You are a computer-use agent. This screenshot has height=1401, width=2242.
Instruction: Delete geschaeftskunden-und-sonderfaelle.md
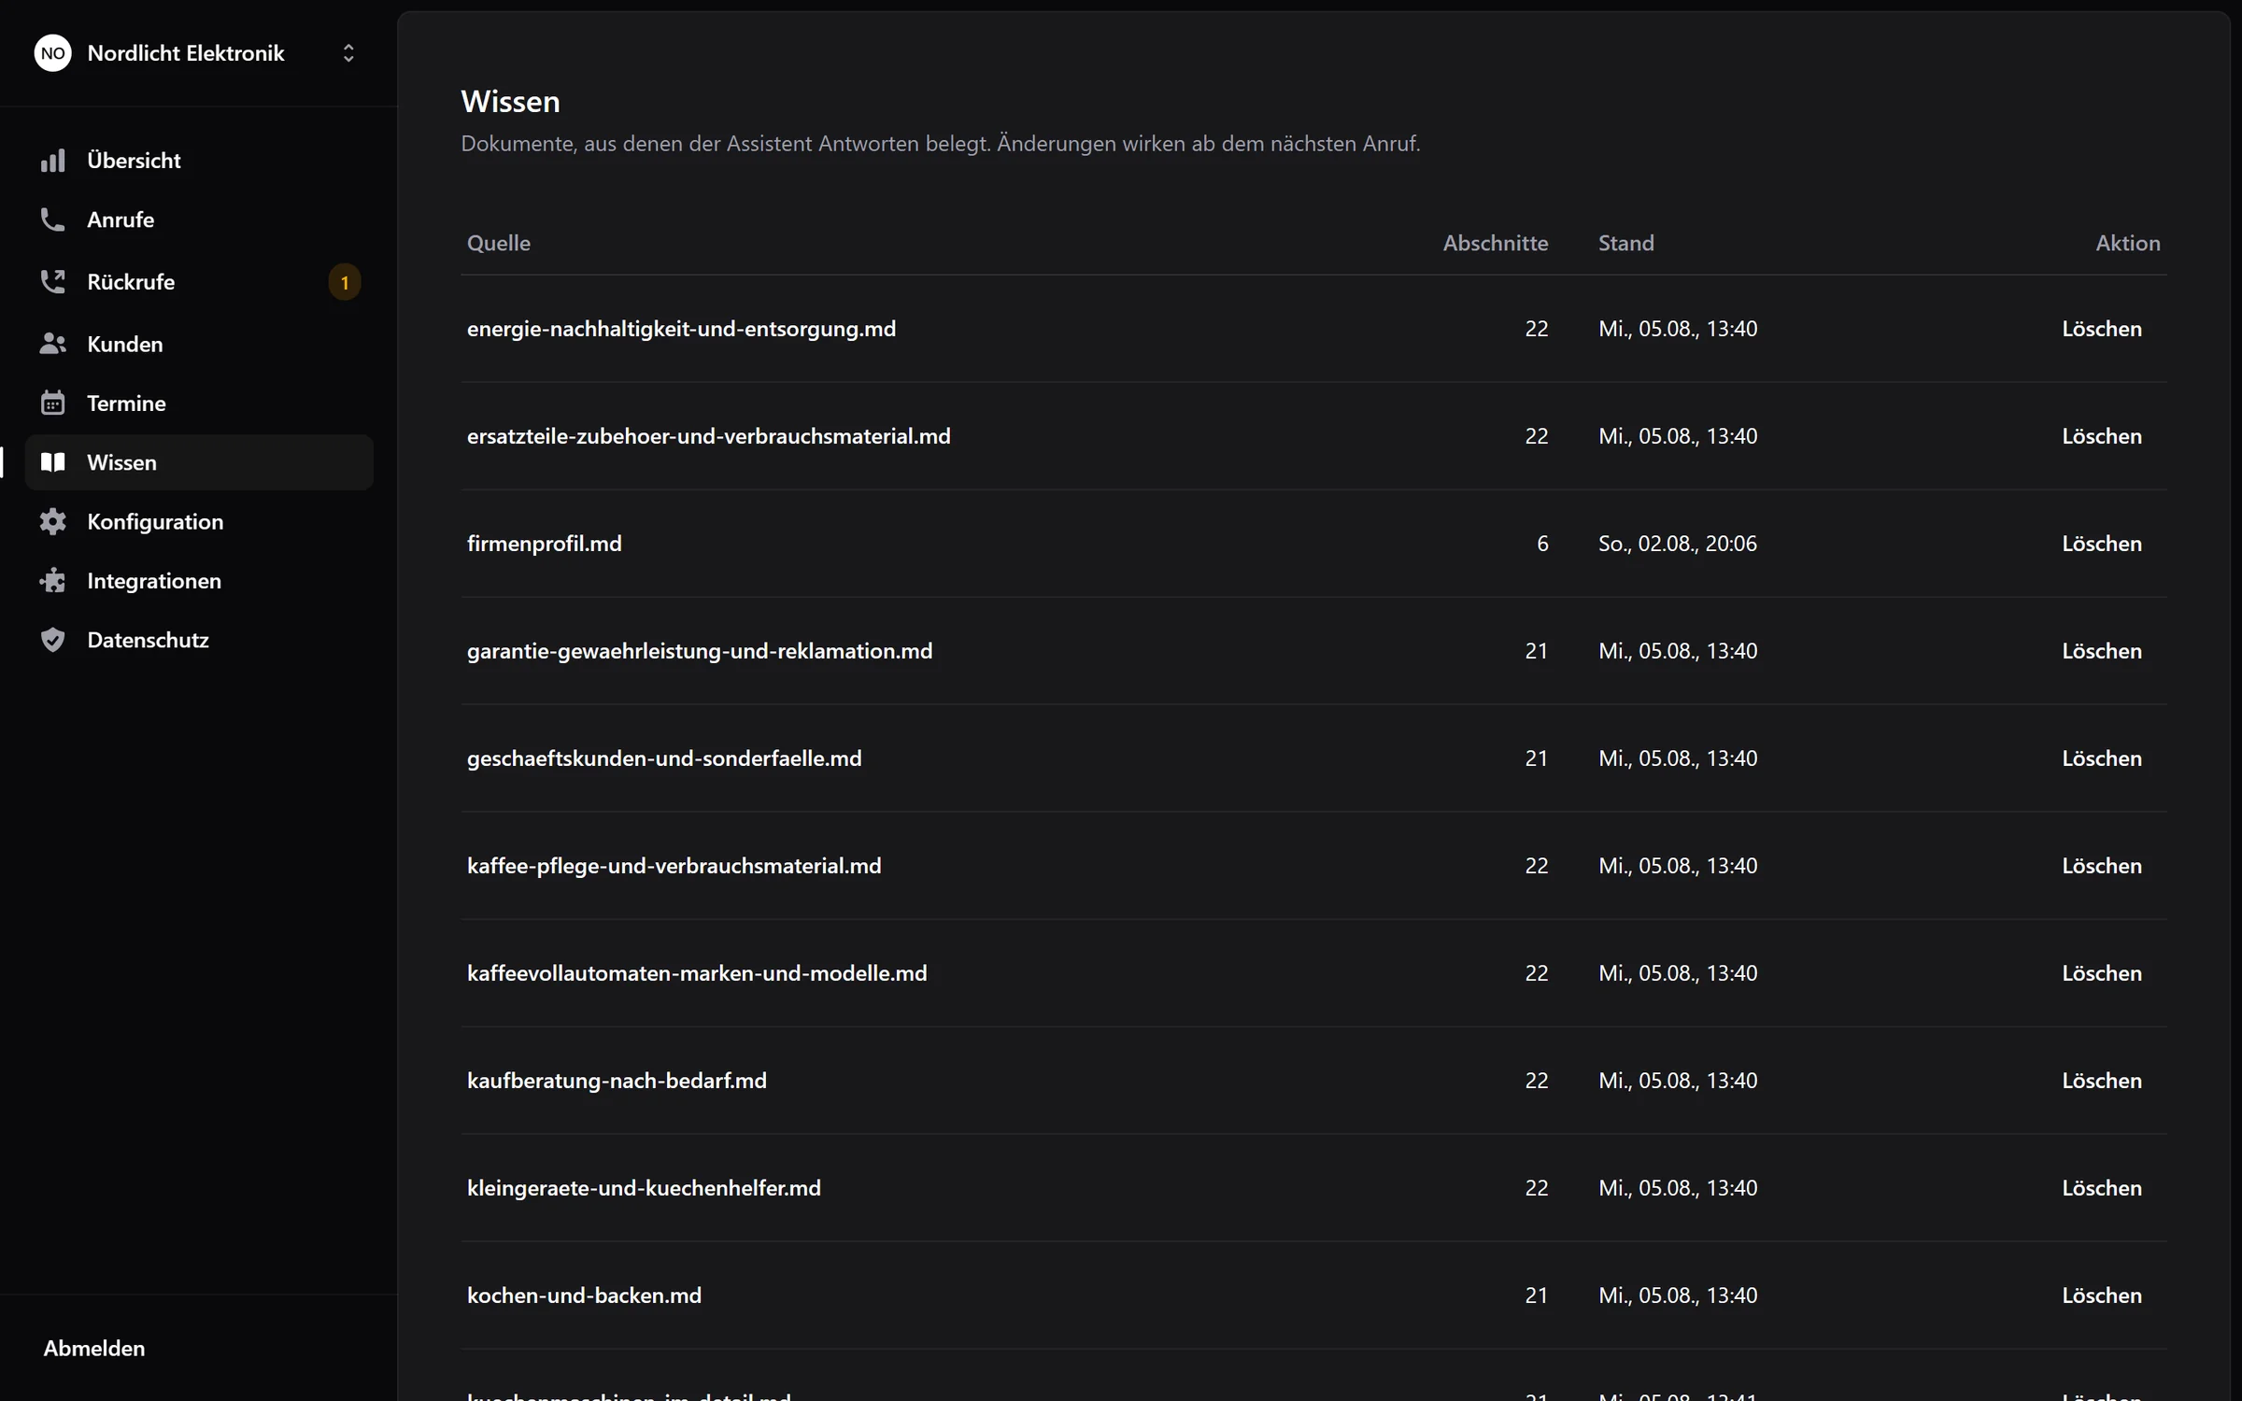[x=2102, y=758]
